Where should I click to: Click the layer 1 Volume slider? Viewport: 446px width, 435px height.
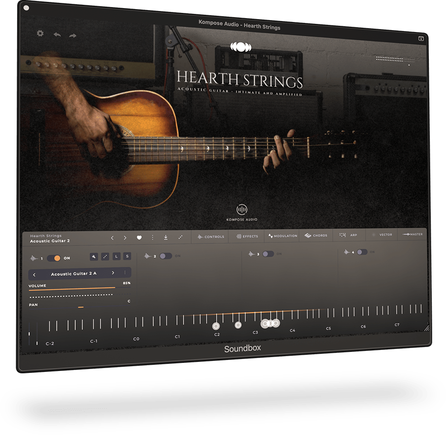point(80,288)
